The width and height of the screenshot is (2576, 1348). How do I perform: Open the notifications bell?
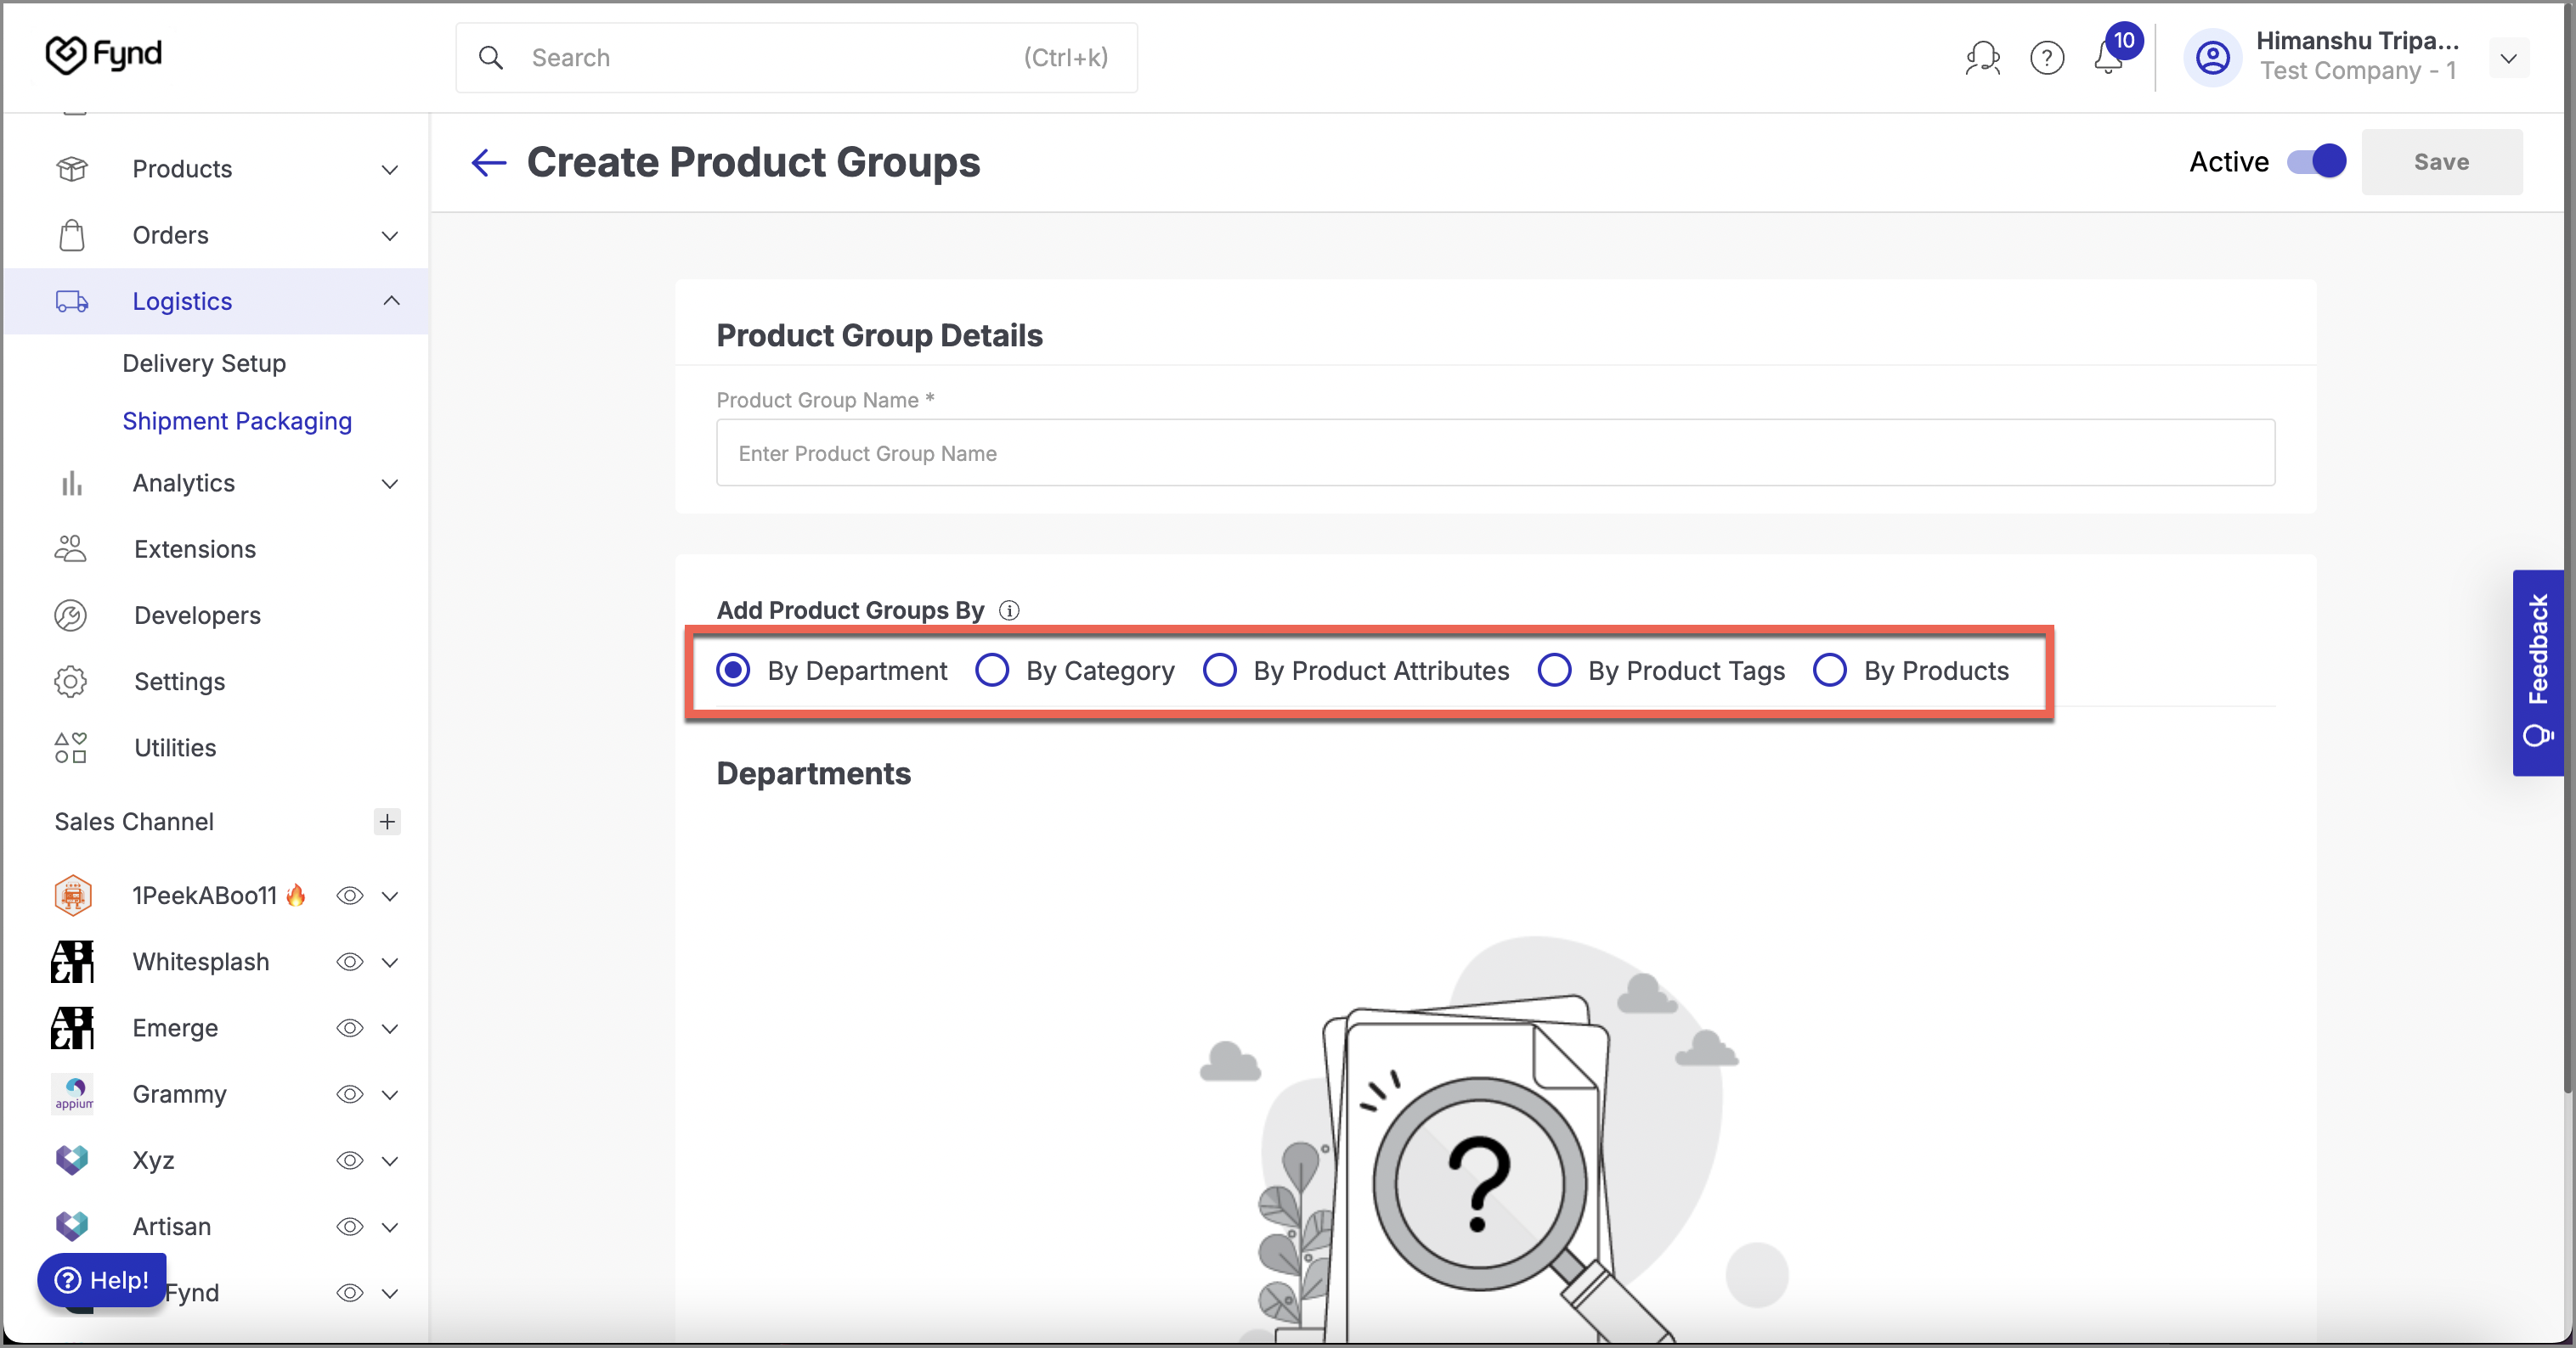2108,58
